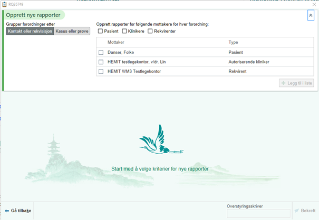Enable the Pasient checkbox
The width and height of the screenshot is (319, 220).
[100, 31]
